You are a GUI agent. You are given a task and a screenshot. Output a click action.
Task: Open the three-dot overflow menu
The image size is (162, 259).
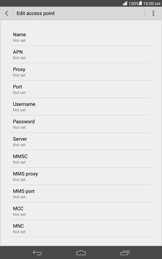[x=153, y=13]
